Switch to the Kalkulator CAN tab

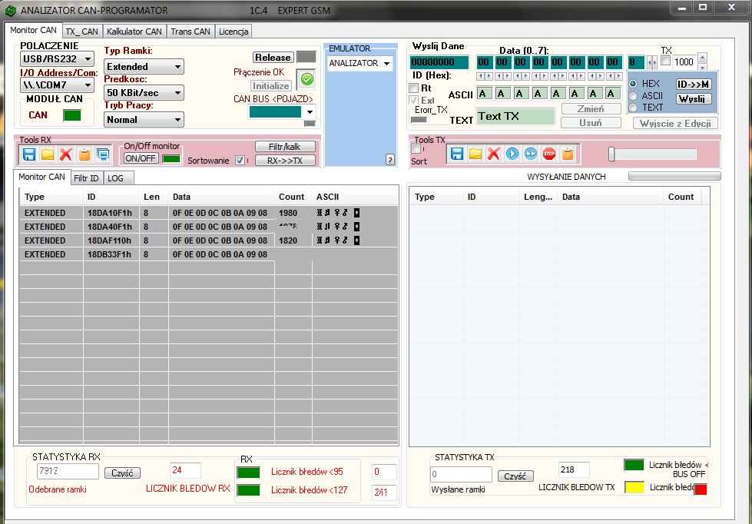pos(134,32)
